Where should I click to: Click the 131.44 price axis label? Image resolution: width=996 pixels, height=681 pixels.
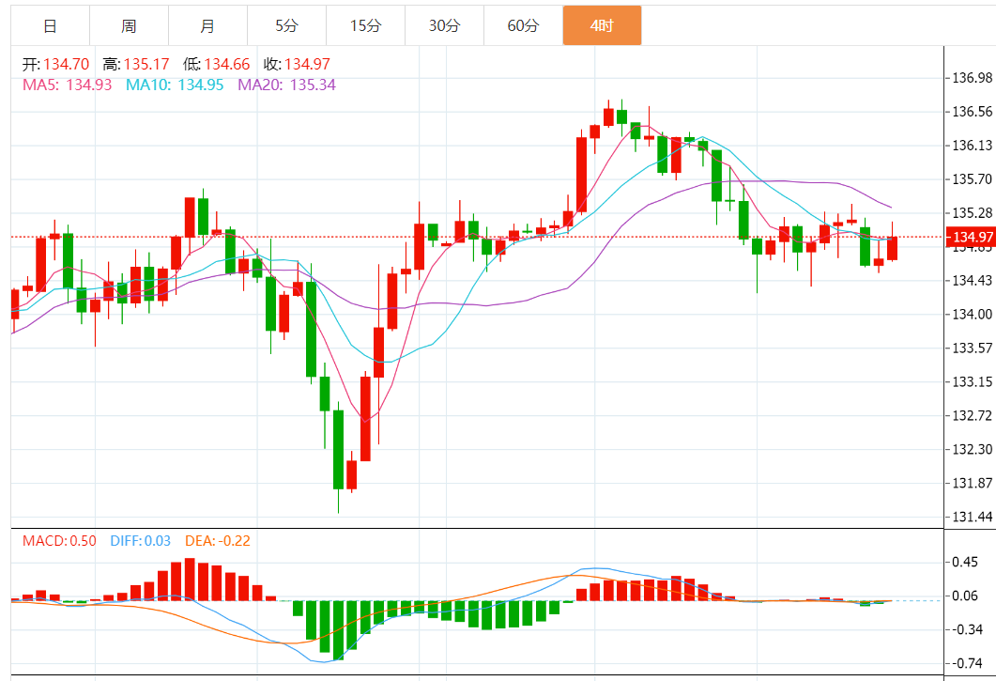(x=972, y=517)
